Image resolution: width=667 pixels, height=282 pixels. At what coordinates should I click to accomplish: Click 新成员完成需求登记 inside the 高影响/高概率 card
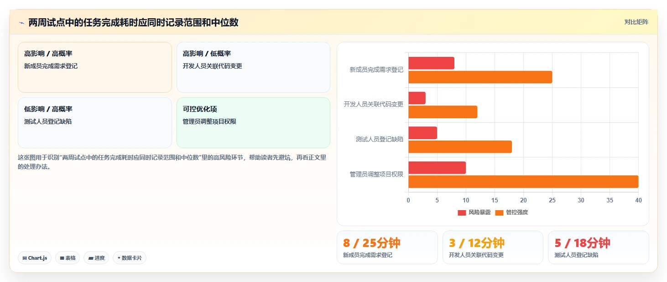51,66
